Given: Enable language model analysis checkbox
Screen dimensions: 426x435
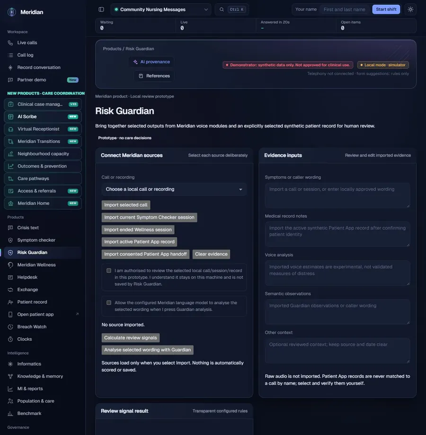Looking at the screenshot, I should (x=109, y=303).
